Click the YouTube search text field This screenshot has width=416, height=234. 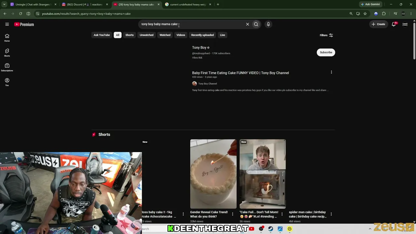(192, 24)
